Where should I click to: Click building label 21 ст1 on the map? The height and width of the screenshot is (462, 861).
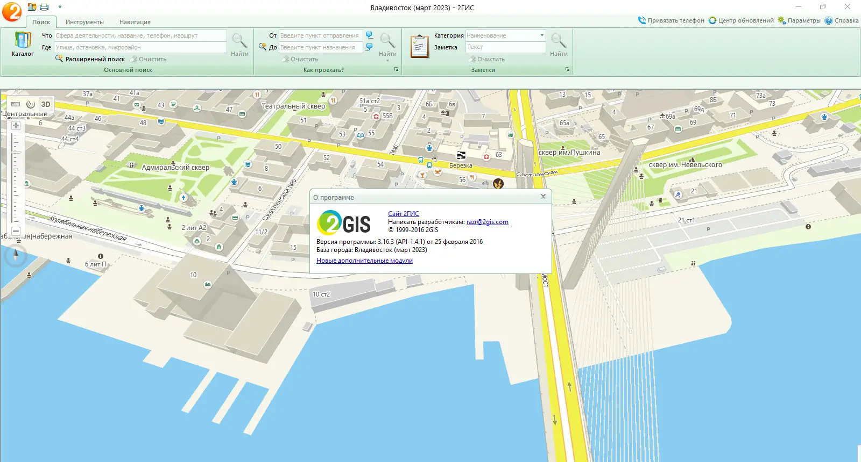coord(687,220)
